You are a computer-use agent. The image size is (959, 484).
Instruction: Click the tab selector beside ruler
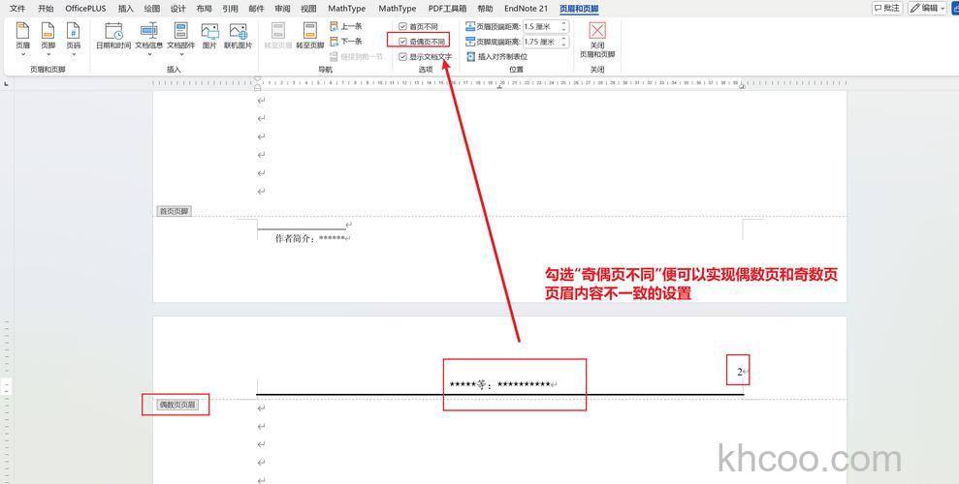coord(7,83)
